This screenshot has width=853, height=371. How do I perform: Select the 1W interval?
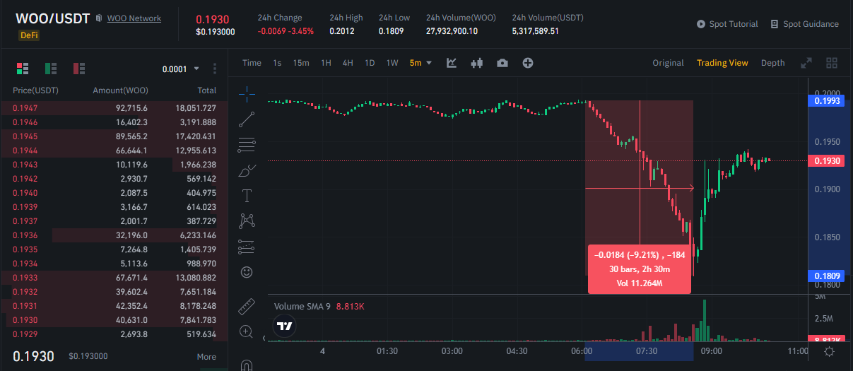pyautogui.click(x=392, y=63)
